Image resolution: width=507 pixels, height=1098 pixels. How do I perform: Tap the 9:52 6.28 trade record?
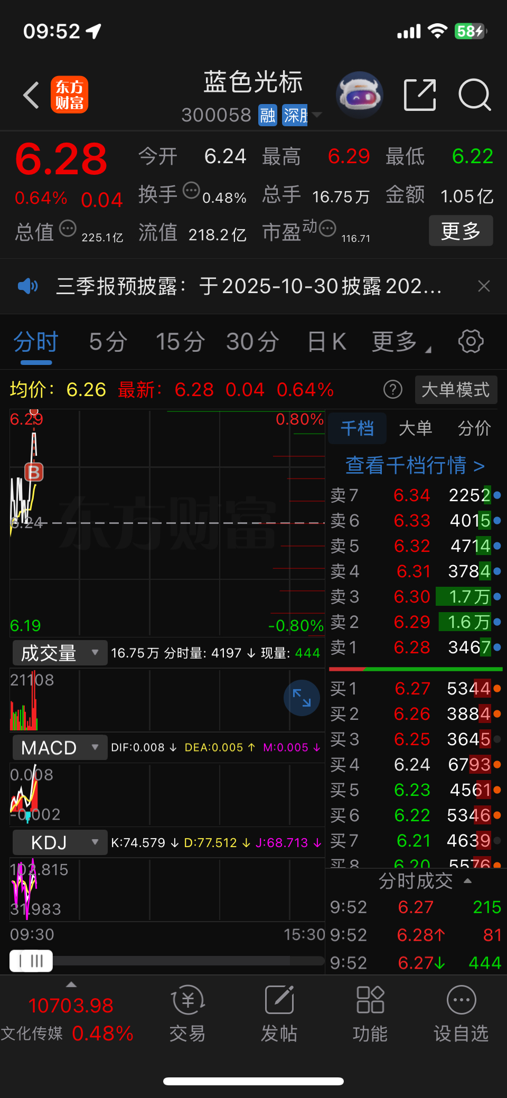tap(416, 935)
